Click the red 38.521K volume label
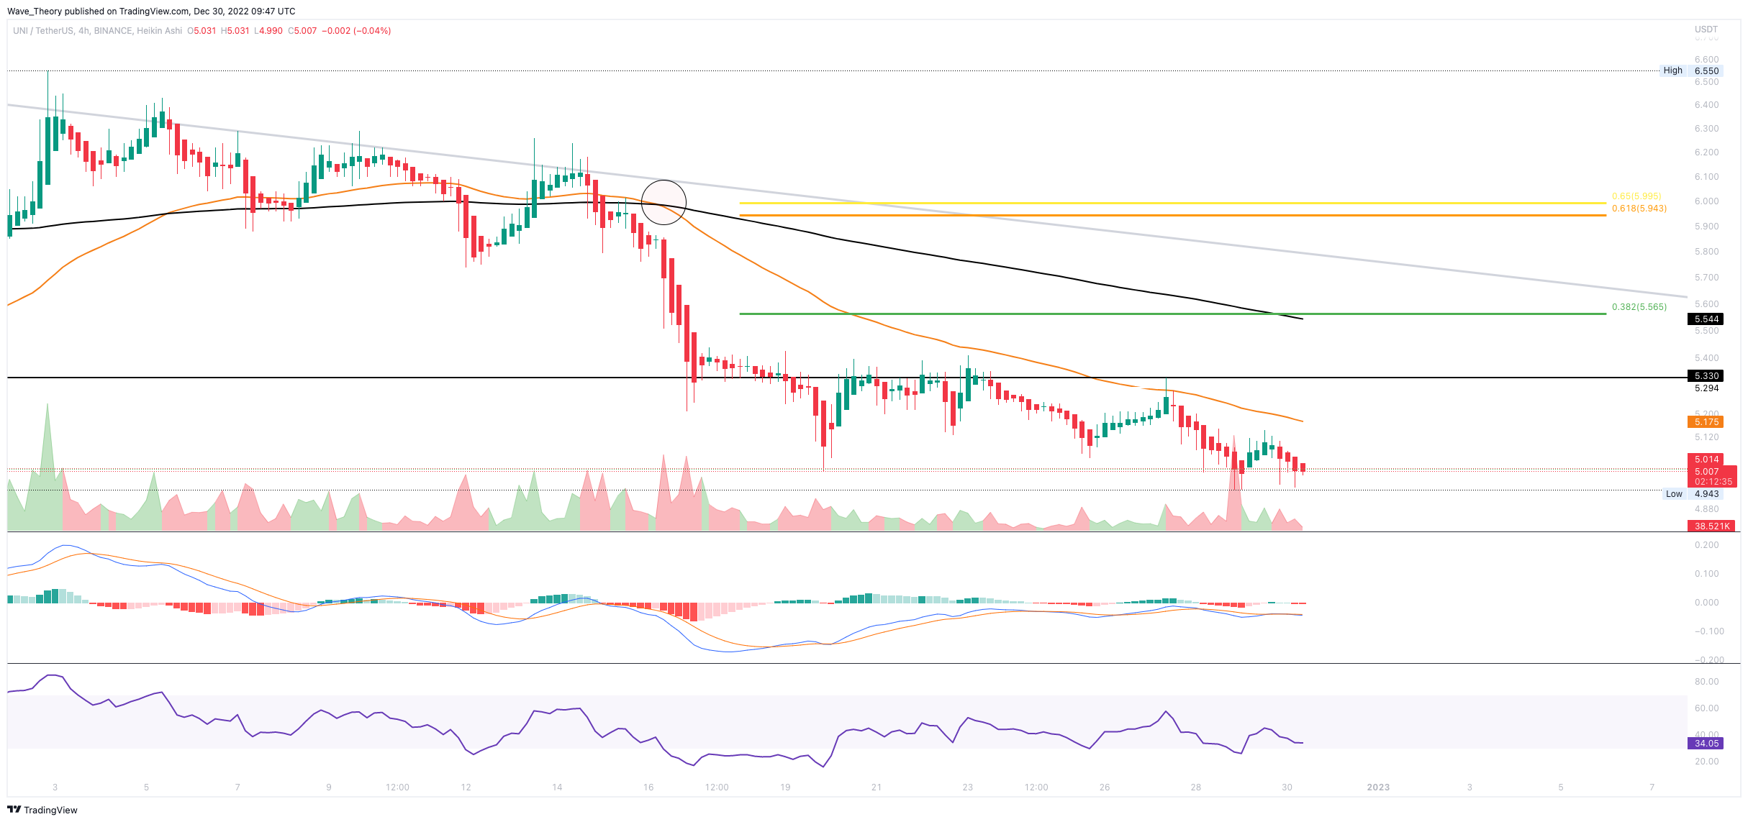This screenshot has height=822, width=1748. pyautogui.click(x=1711, y=526)
